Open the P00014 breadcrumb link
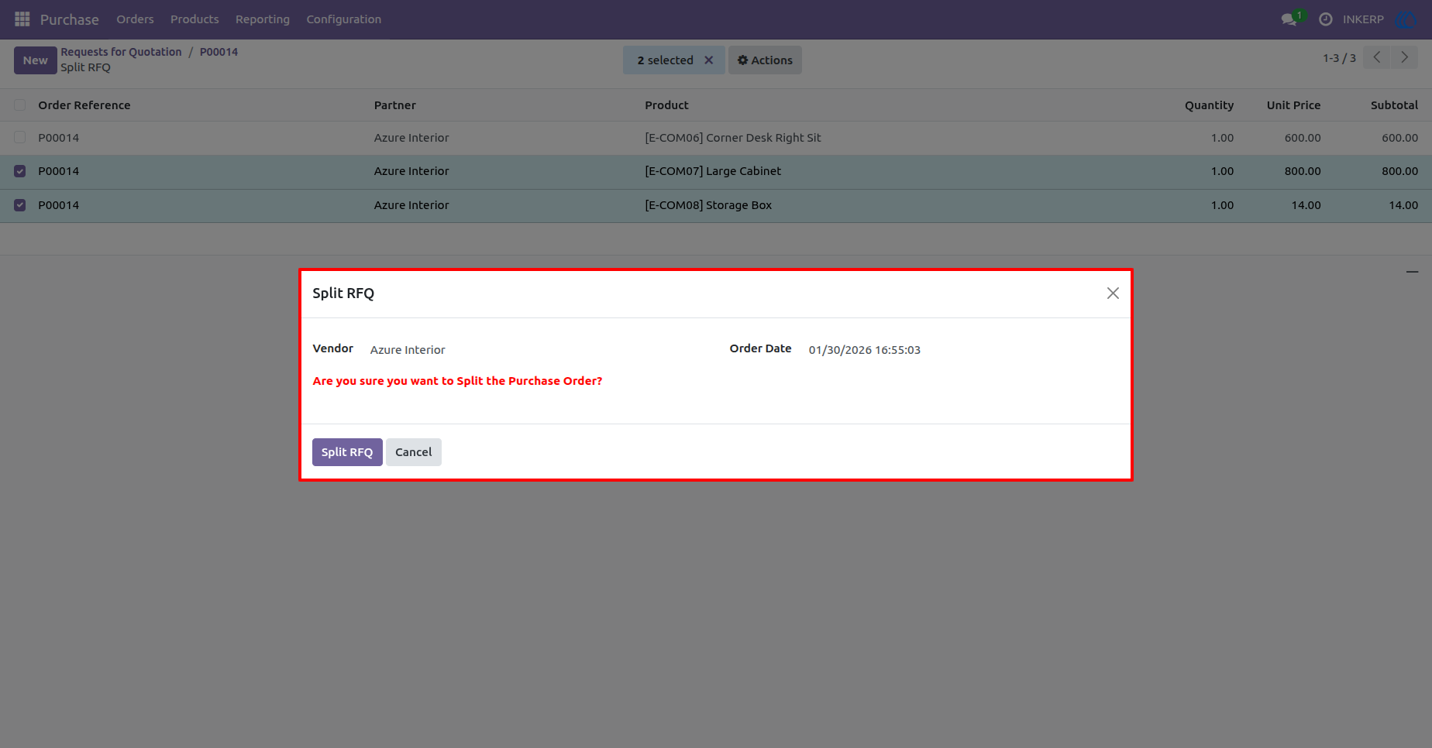1432x748 pixels. [x=219, y=52]
